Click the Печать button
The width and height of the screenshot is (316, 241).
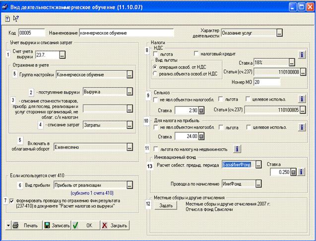point(26,226)
